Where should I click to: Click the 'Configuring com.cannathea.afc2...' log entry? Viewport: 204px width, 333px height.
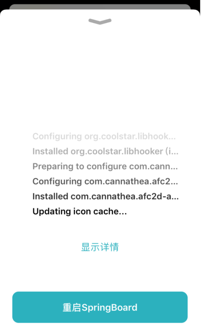pos(105,181)
